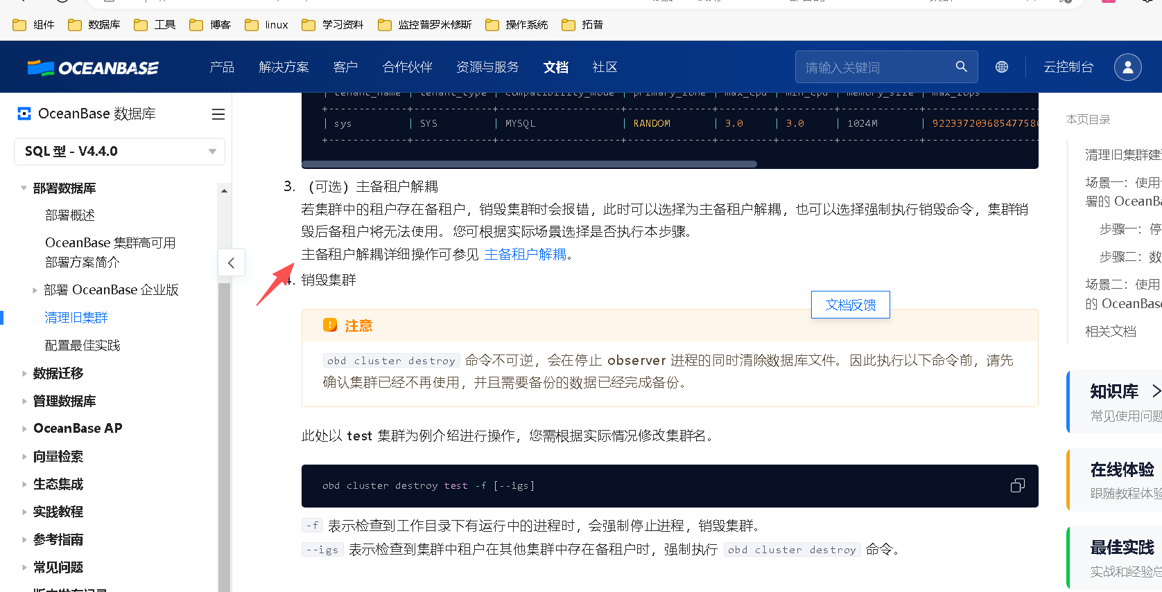
Task: Open the 在线体验 card
Action: tap(1115, 480)
